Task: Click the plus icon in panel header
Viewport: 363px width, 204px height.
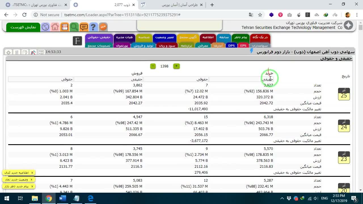Action: (x=8, y=52)
